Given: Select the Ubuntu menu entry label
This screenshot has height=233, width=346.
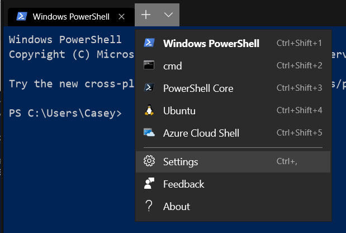Looking at the screenshot, I should [x=179, y=110].
